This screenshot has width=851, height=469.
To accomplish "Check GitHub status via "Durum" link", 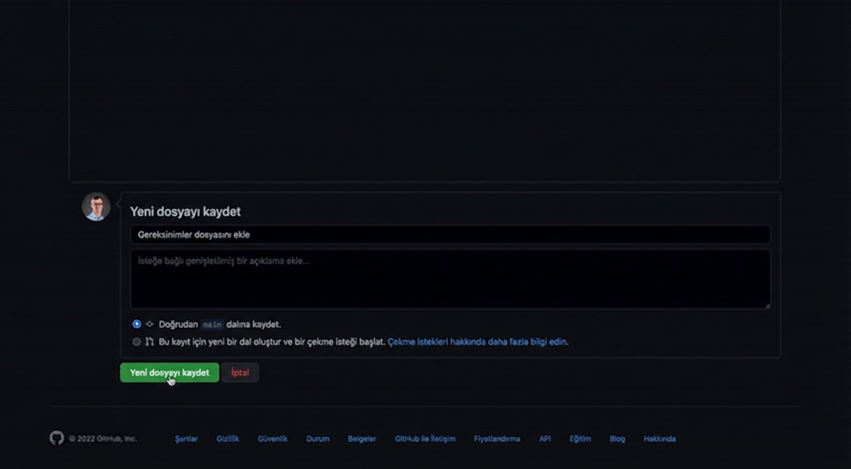I will coord(317,438).
